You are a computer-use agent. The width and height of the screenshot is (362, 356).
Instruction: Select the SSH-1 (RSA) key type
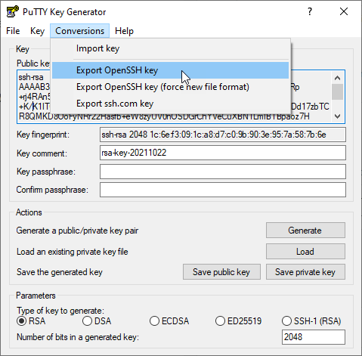pos(311,321)
